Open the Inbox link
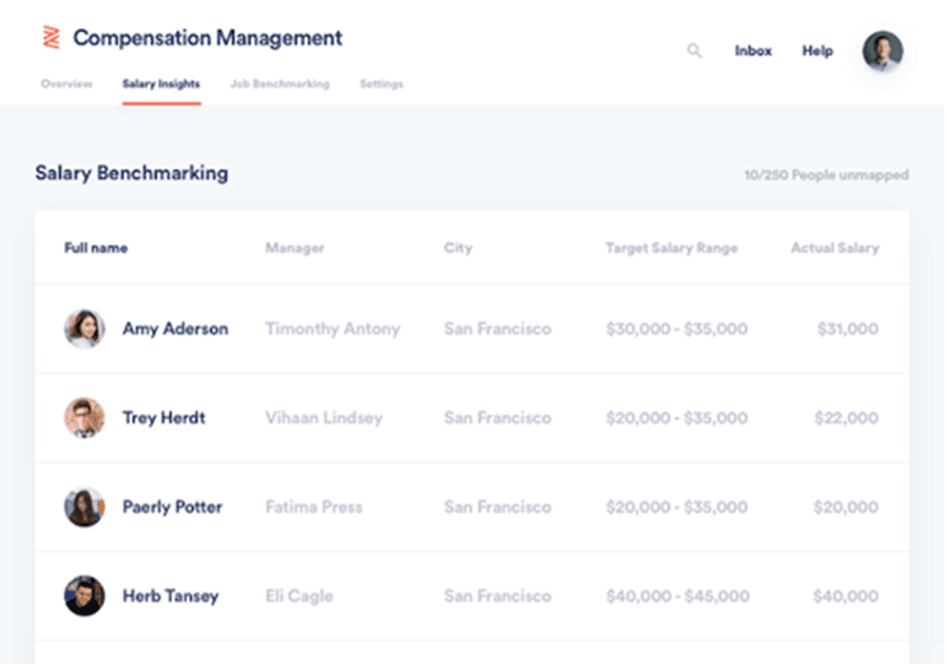 (752, 51)
